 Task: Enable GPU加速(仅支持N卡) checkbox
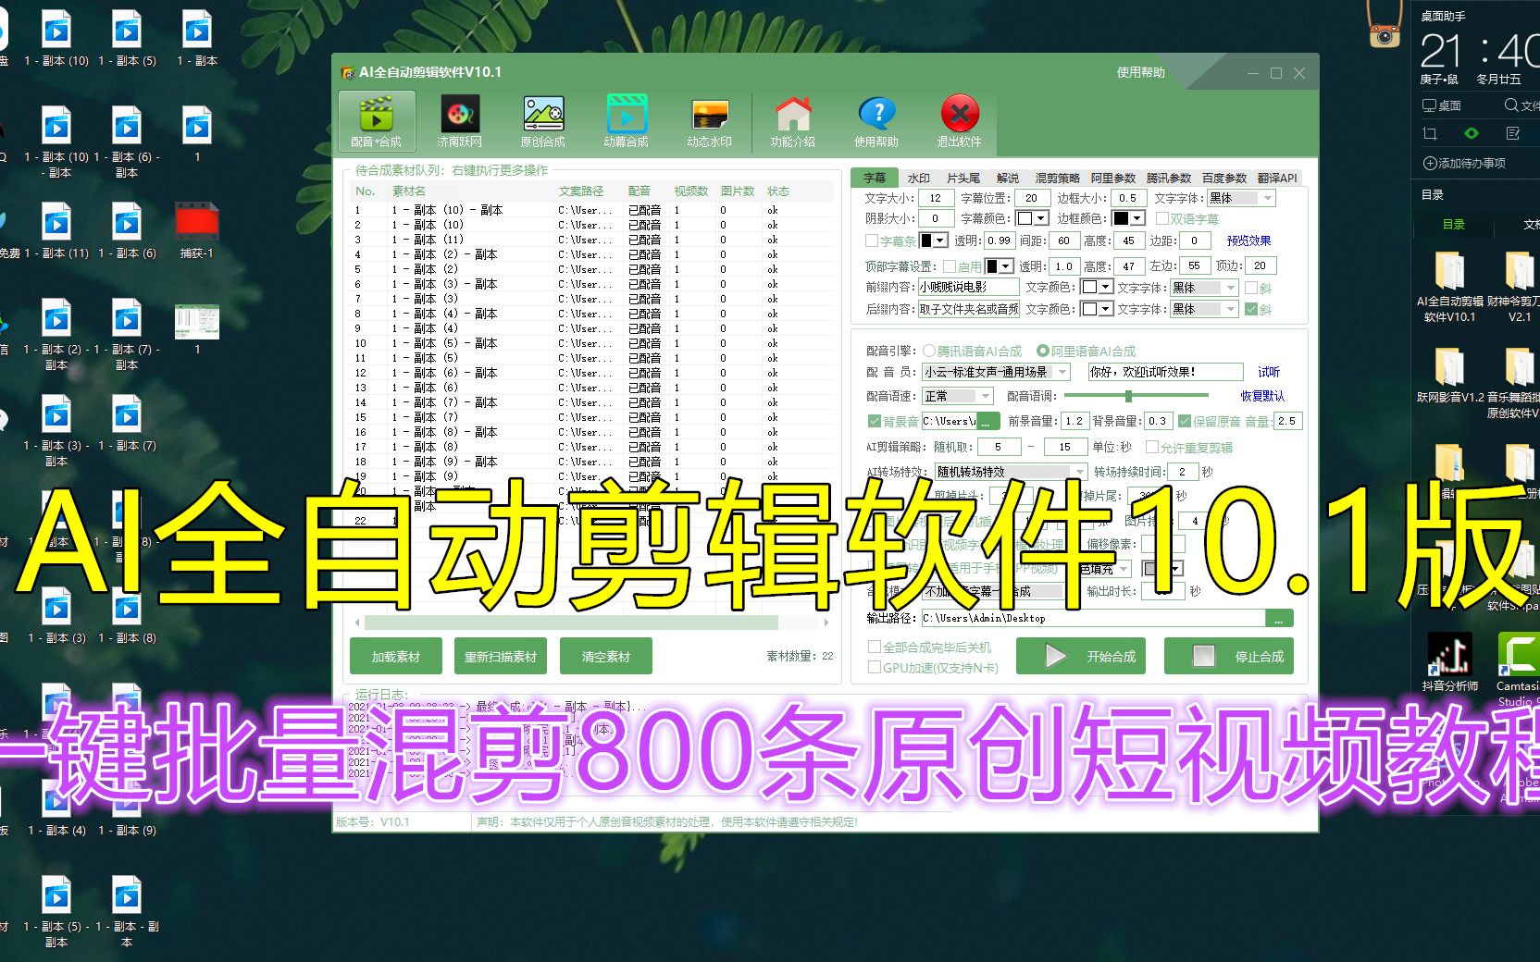click(875, 667)
